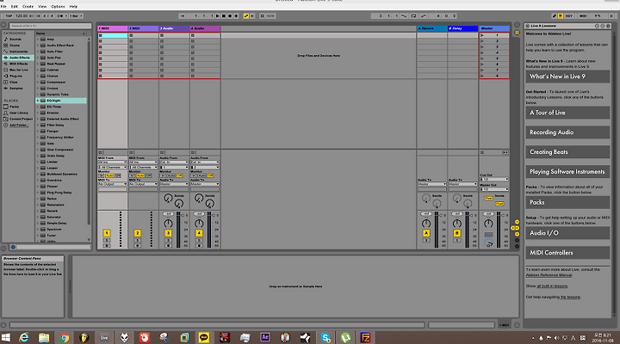The width and height of the screenshot is (620, 344).
Task: Solo track 3 Audio
Action: click(x=168, y=240)
